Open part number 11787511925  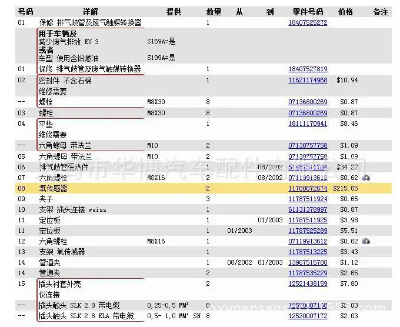pyautogui.click(x=308, y=220)
